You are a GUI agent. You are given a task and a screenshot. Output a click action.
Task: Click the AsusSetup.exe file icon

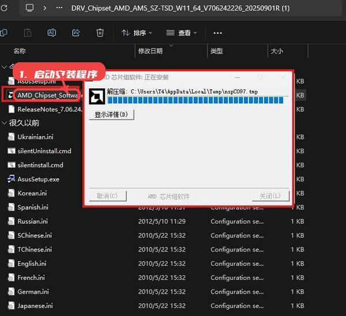[12, 179]
